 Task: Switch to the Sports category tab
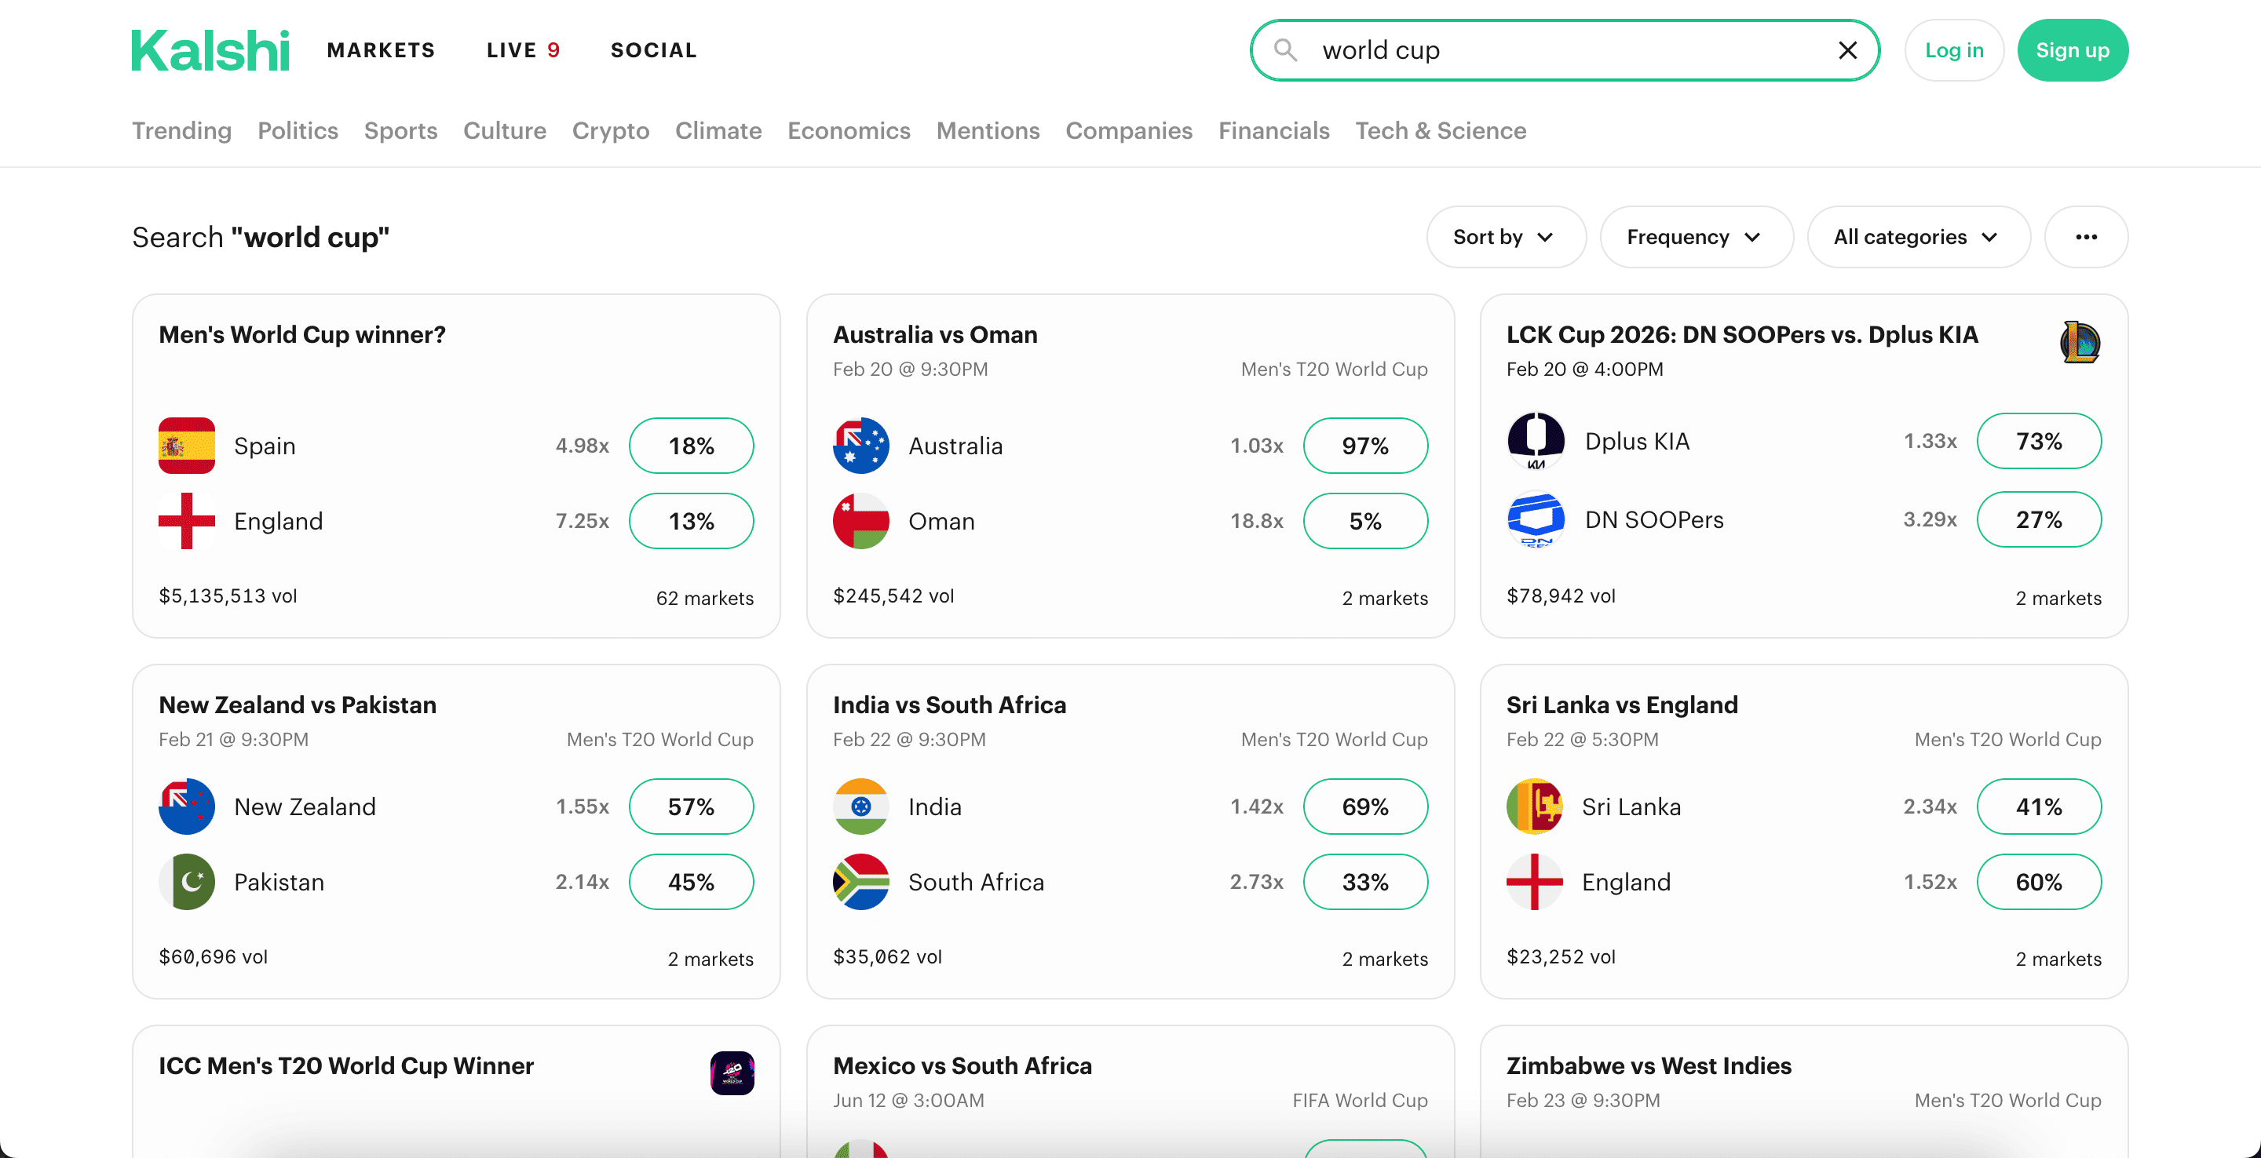[x=400, y=131]
